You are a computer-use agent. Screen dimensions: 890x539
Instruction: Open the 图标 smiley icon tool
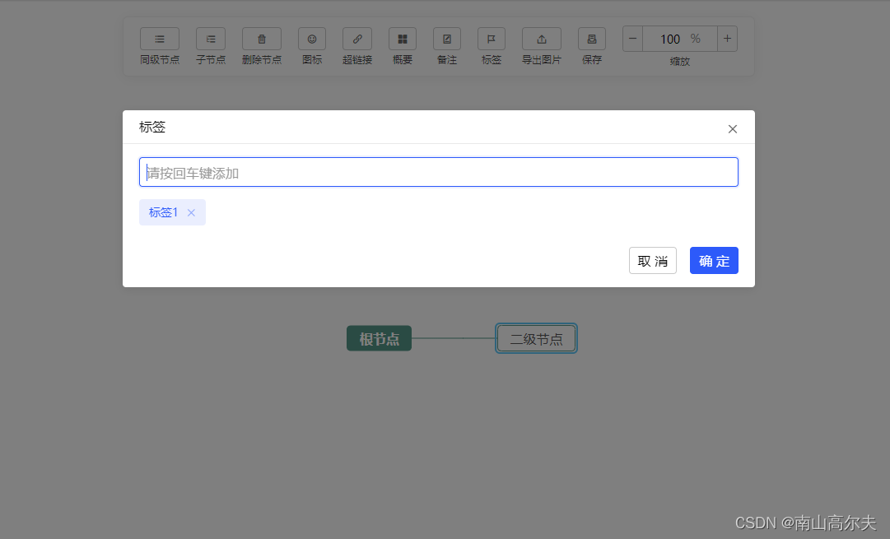tap(312, 39)
